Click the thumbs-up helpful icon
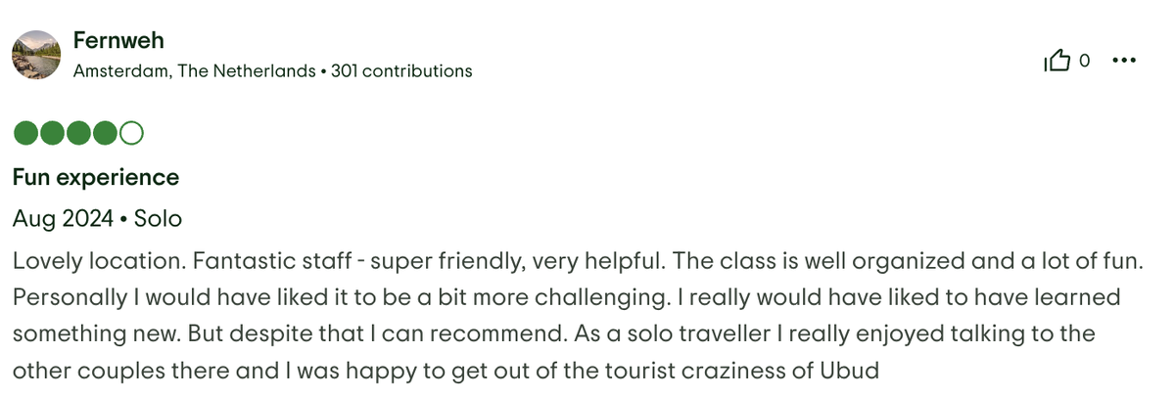This screenshot has width=1175, height=397. tap(1057, 62)
